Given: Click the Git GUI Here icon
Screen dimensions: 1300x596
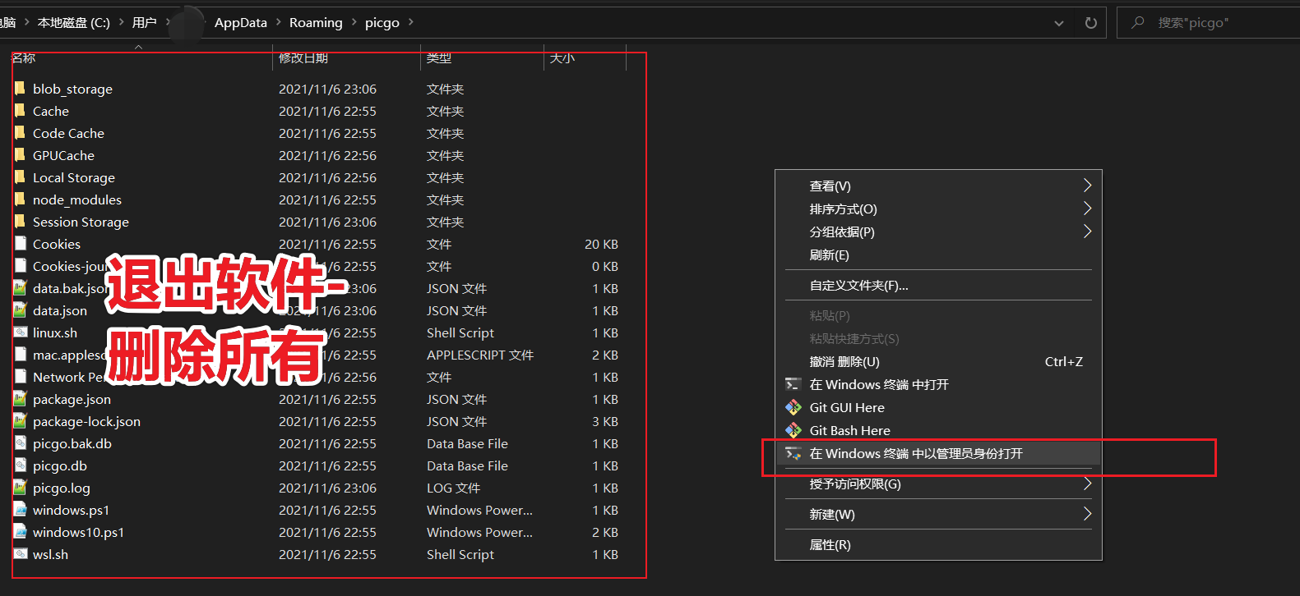Looking at the screenshot, I should pyautogui.click(x=793, y=407).
